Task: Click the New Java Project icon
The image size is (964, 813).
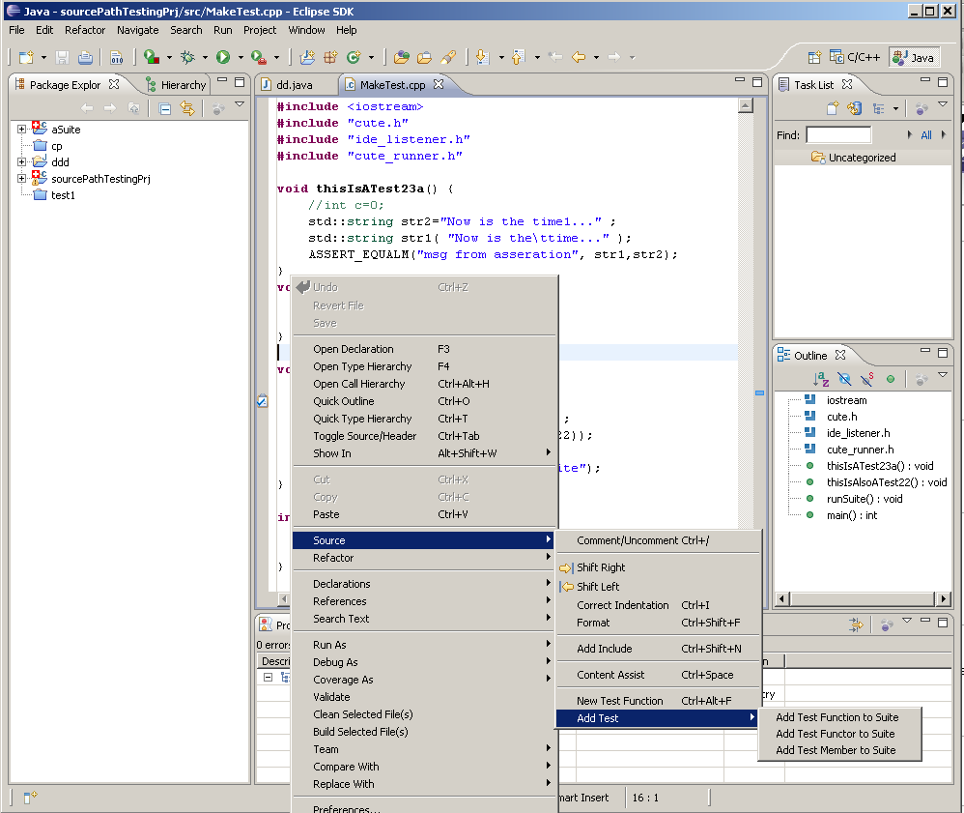Action: click(x=307, y=57)
